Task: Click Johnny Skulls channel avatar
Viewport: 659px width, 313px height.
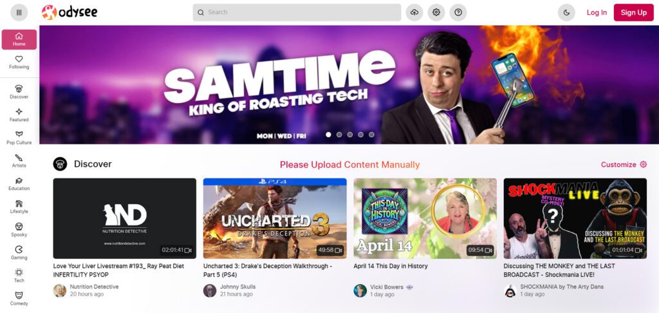Action: 210,290
